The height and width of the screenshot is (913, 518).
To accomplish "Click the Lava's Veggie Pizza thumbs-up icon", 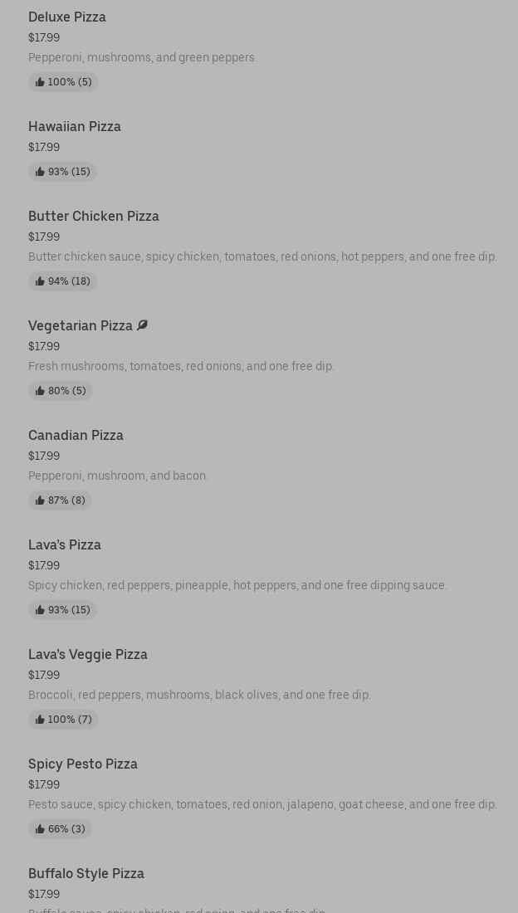I will 40,720.
